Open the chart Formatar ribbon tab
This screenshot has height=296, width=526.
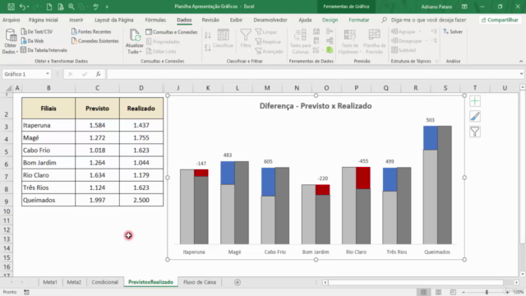(x=358, y=20)
